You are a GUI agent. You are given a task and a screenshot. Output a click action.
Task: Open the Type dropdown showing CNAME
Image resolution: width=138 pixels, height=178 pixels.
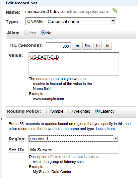[70, 21]
